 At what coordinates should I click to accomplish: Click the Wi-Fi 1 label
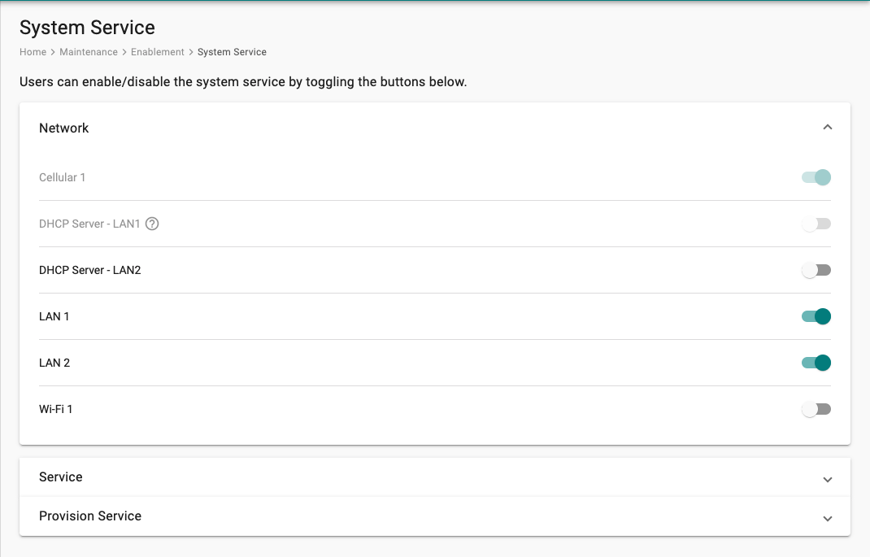point(55,409)
